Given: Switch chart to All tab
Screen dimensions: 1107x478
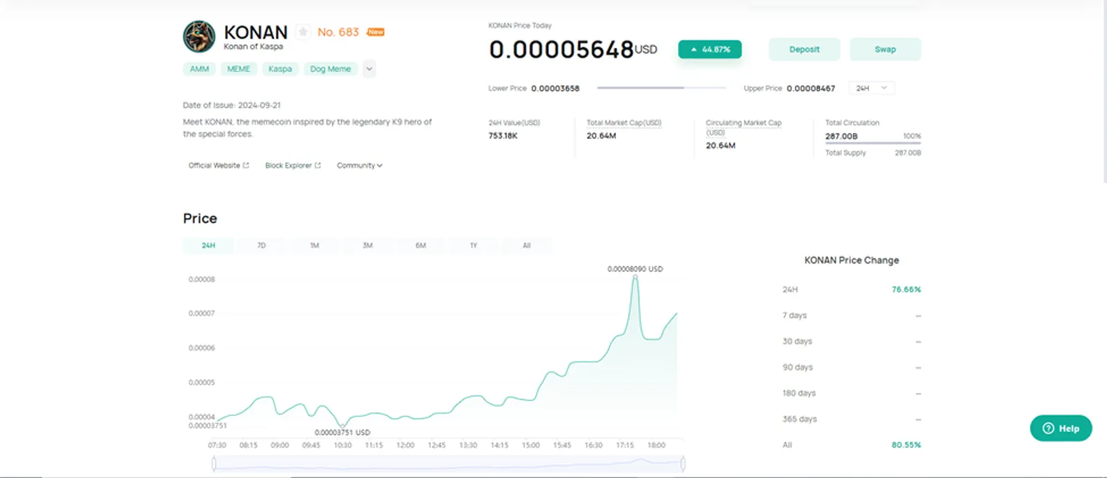Looking at the screenshot, I should (x=527, y=246).
